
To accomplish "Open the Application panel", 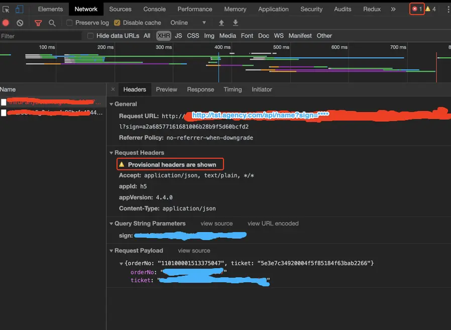I will click(x=273, y=9).
